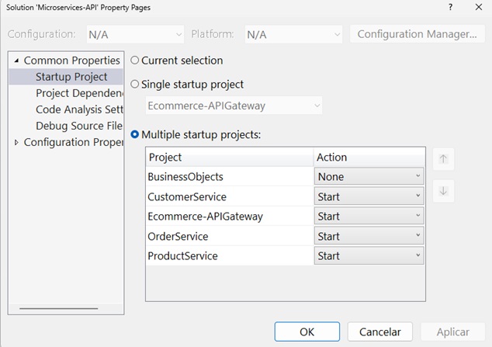The width and height of the screenshot is (492, 347).
Task: Open Action dropdown for ProductService
Action: (369, 255)
